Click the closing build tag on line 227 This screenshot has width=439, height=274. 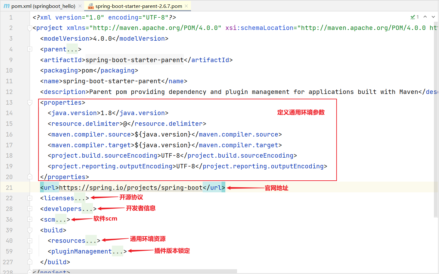click(x=55, y=262)
